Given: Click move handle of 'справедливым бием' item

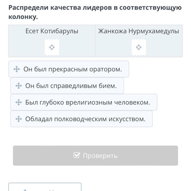Looking at the screenshot, I should (19, 86).
